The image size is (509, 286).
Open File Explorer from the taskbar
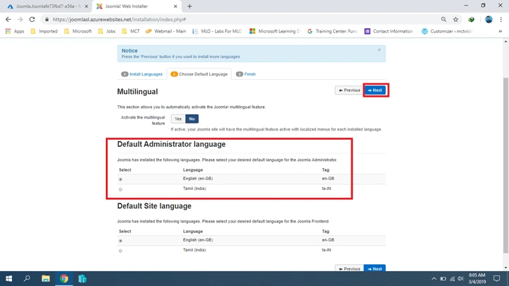tap(45, 278)
